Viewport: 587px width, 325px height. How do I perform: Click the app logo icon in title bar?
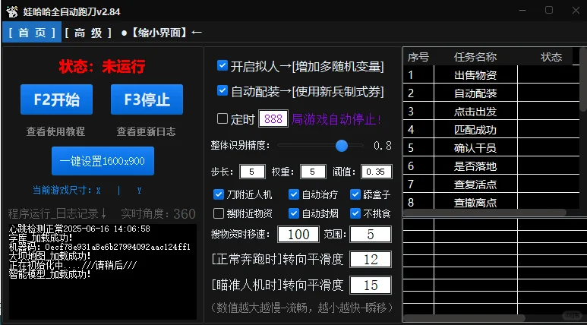coord(12,11)
